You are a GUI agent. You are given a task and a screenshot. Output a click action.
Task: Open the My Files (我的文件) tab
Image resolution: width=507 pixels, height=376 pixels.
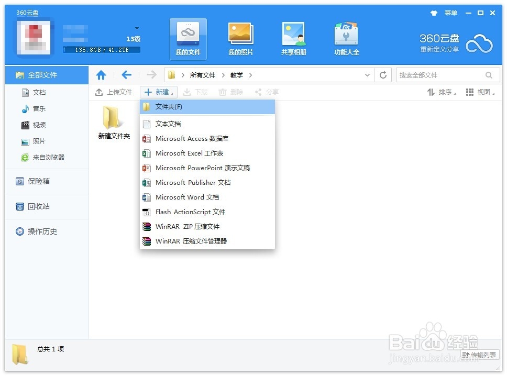click(x=188, y=39)
